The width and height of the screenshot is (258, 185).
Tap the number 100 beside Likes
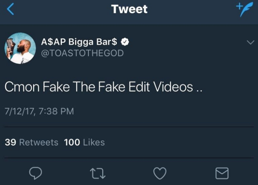pos(72,142)
